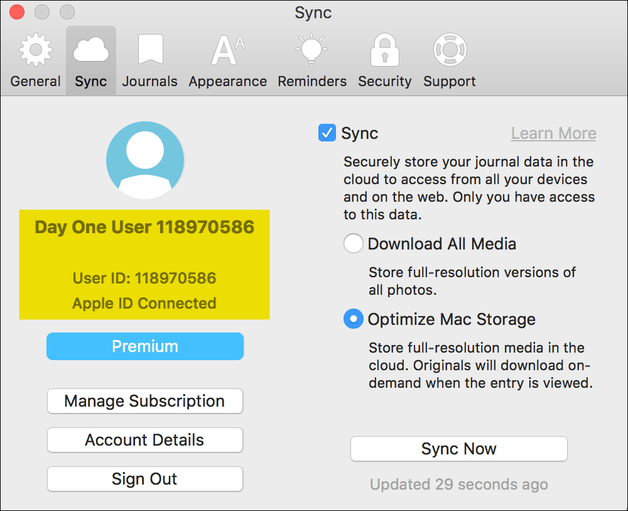Go to Security padlock settings
The image size is (628, 511).
click(384, 61)
